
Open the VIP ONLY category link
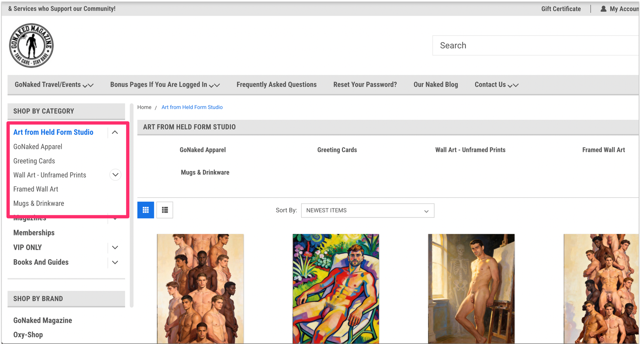[x=28, y=247]
